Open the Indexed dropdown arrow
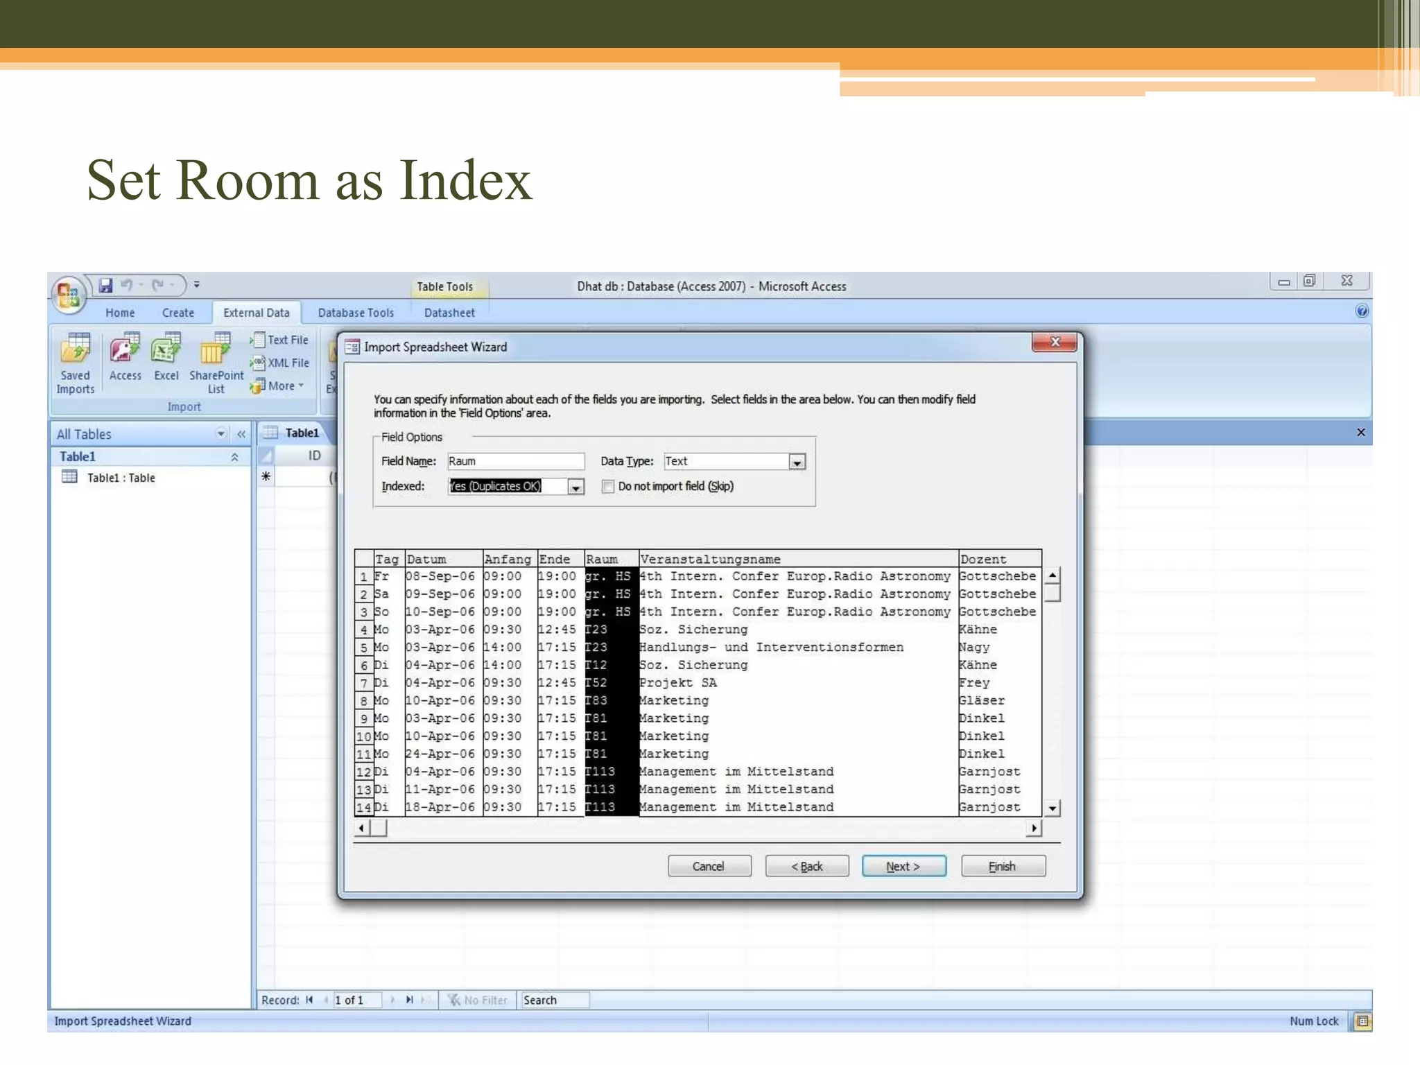The height and width of the screenshot is (1065, 1420). (x=575, y=487)
